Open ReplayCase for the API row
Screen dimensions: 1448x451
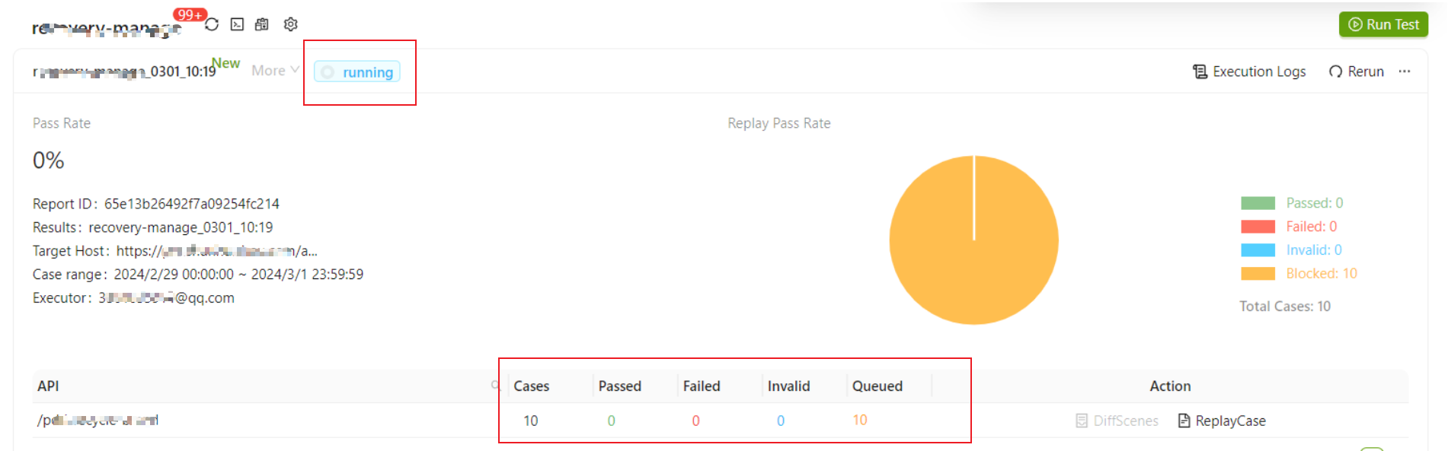coord(1222,421)
